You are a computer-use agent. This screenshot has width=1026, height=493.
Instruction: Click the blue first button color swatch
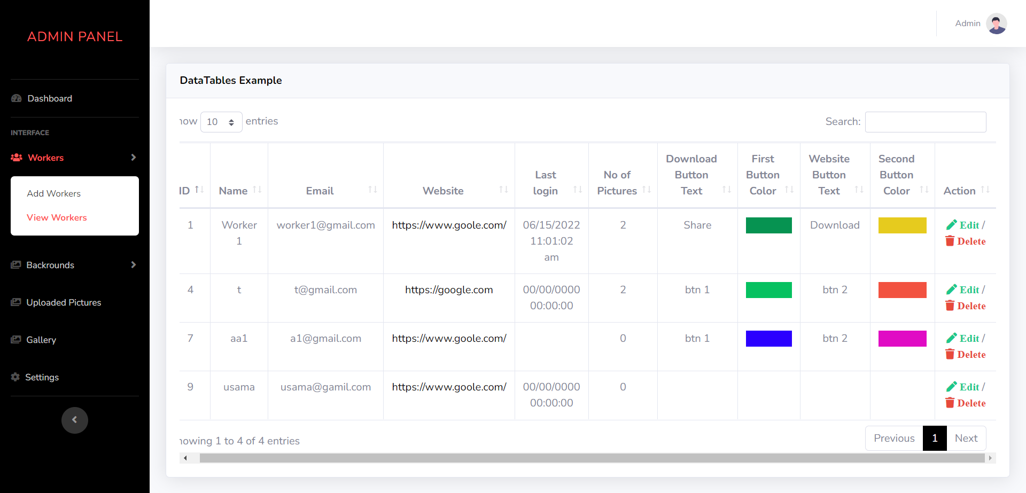(x=768, y=339)
